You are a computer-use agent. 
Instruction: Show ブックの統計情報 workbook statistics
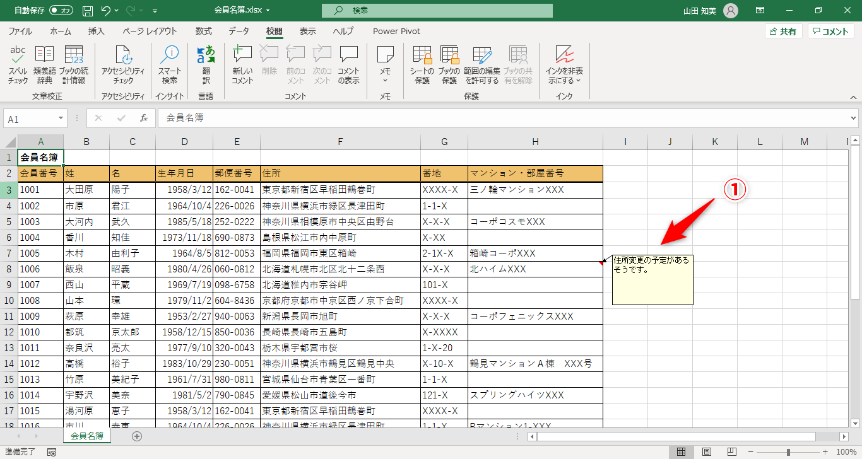coord(74,66)
